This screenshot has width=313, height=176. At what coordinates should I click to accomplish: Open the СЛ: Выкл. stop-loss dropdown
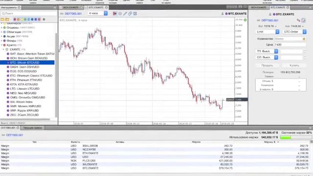[x=267, y=58]
